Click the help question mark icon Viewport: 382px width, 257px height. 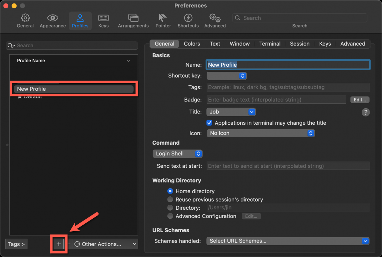pyautogui.click(x=366, y=112)
